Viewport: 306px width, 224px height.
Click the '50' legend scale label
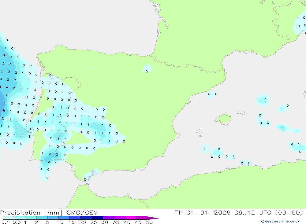click(x=149, y=222)
